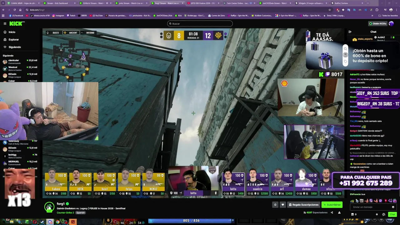Image resolution: width=400 pixels, height=225 pixels.
Task: Open the chat shop icon
Action: [353, 214]
